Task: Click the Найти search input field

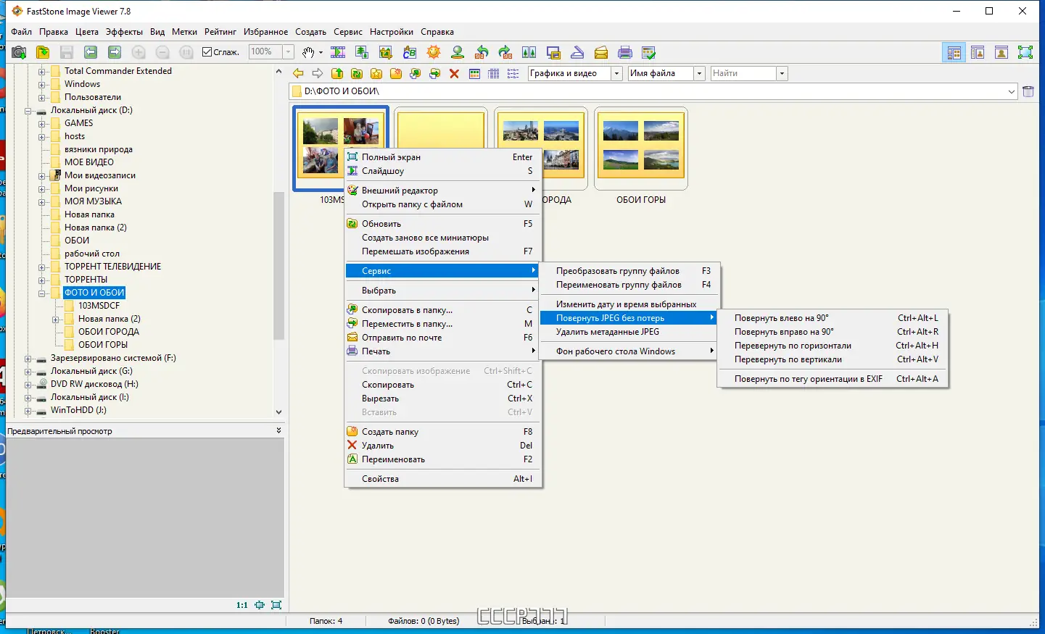Action: 742,73
